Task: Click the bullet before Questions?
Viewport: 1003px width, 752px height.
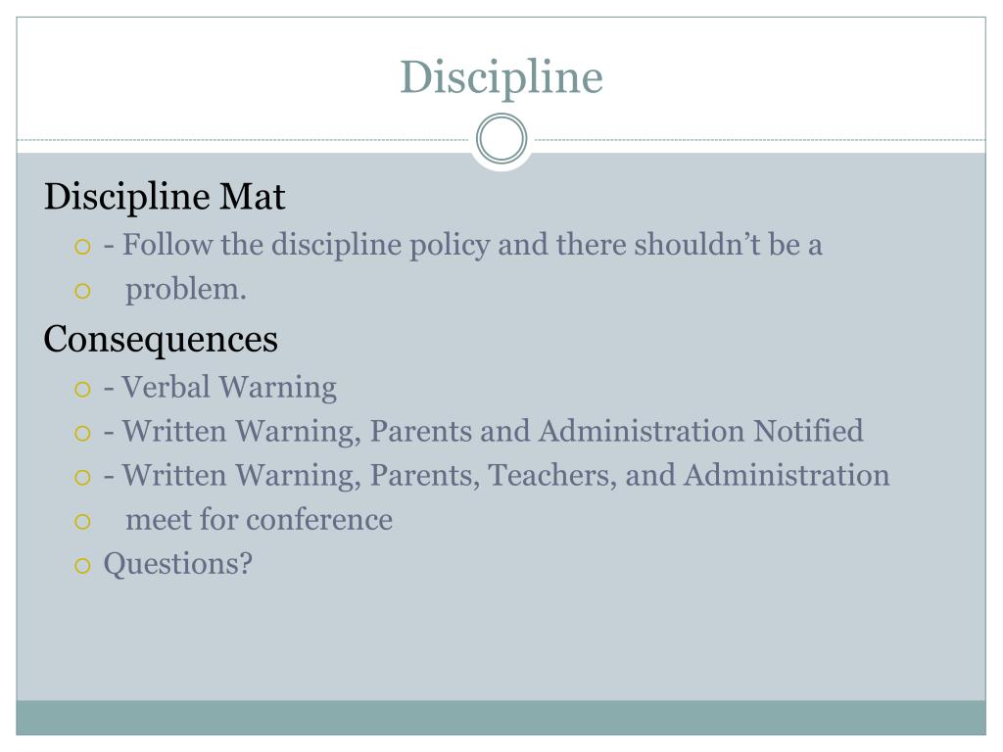Action: click(82, 566)
